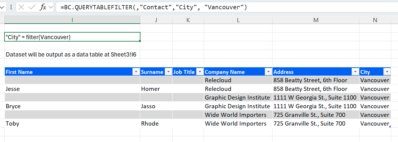Open the Address filter dropdown

click(355, 72)
